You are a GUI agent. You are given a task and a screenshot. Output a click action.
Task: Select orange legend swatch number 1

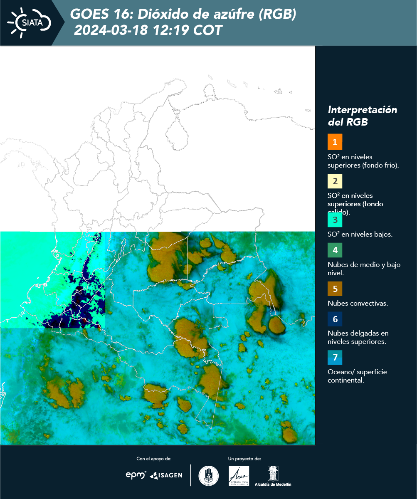(335, 142)
